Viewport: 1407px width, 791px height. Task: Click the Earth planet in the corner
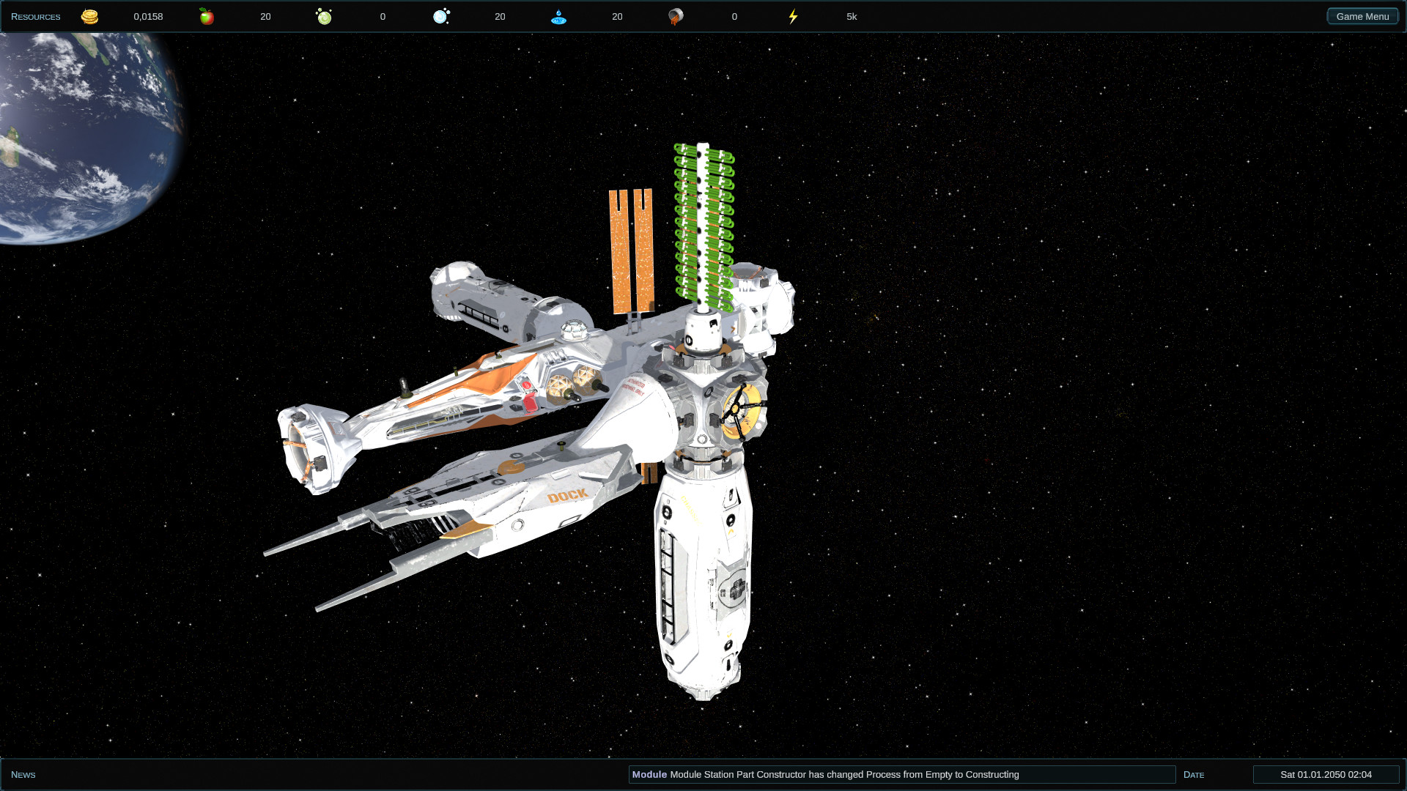81,132
